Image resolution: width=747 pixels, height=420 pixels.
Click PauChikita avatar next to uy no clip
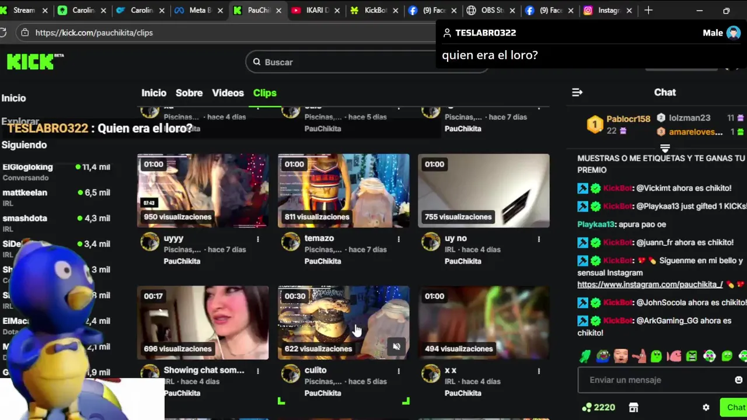(x=431, y=242)
